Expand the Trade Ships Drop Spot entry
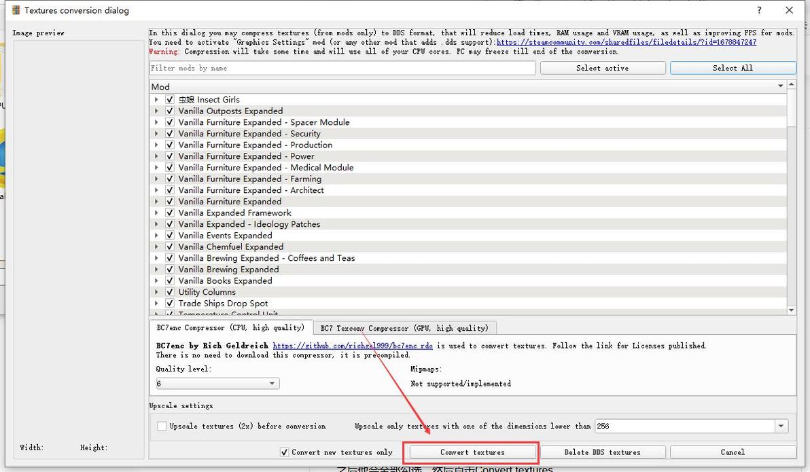810x472 pixels. [156, 303]
